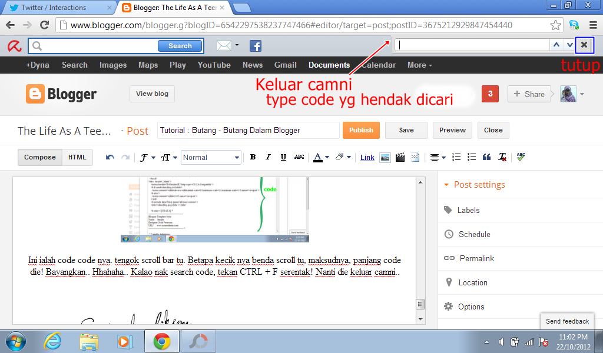The width and height of the screenshot is (603, 353).
Task: Click in the post title field
Action: (x=248, y=130)
